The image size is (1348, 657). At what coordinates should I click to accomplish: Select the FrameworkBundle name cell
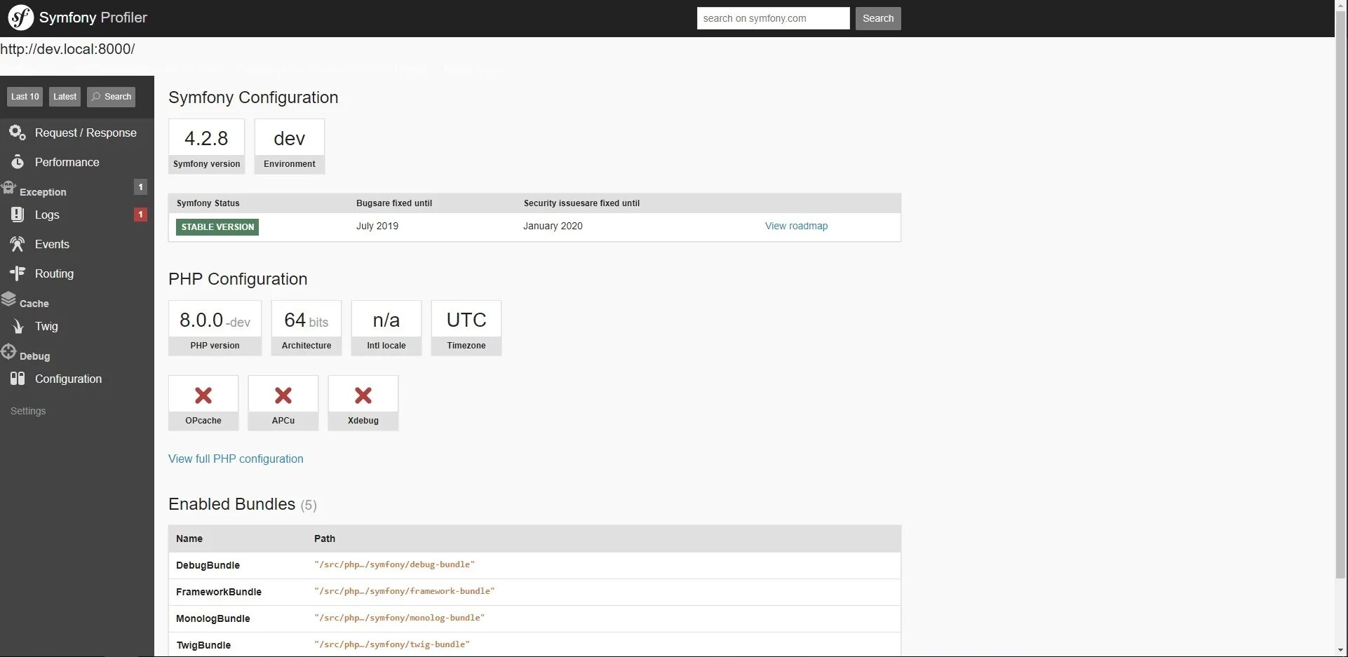click(219, 592)
